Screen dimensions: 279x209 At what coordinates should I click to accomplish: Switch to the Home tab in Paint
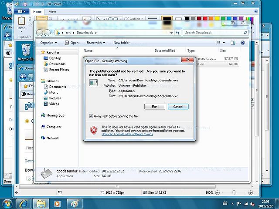37,12
